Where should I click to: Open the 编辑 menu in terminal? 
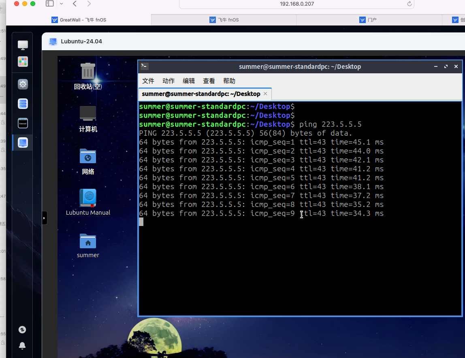189,81
